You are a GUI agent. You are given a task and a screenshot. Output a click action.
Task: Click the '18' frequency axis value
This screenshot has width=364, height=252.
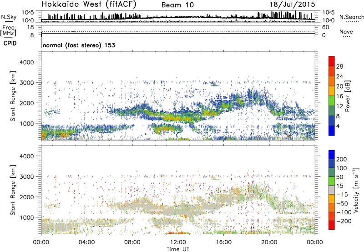(30, 27)
